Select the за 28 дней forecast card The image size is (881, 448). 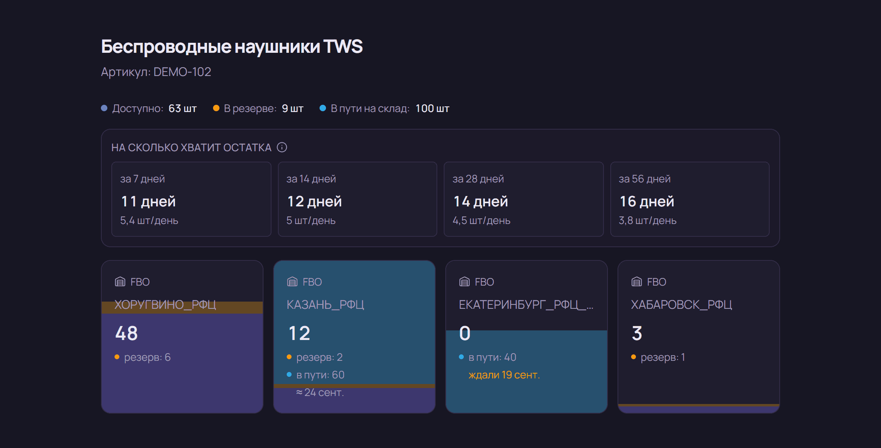(524, 199)
